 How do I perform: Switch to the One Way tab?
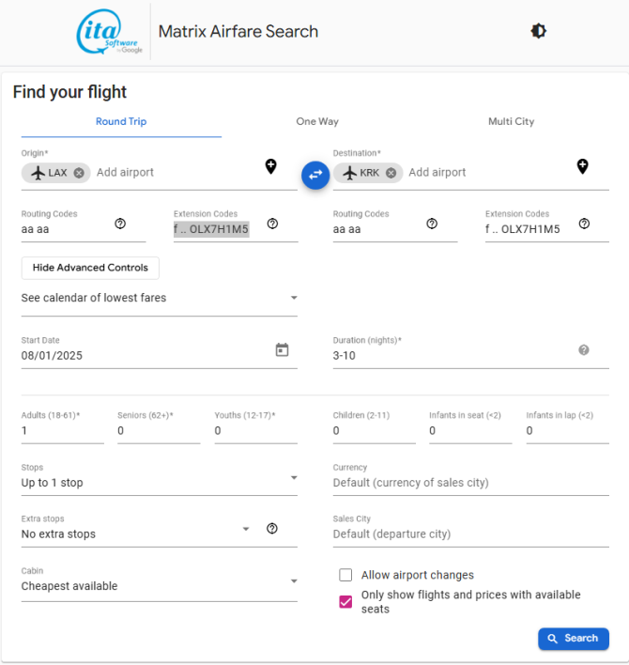tap(317, 122)
